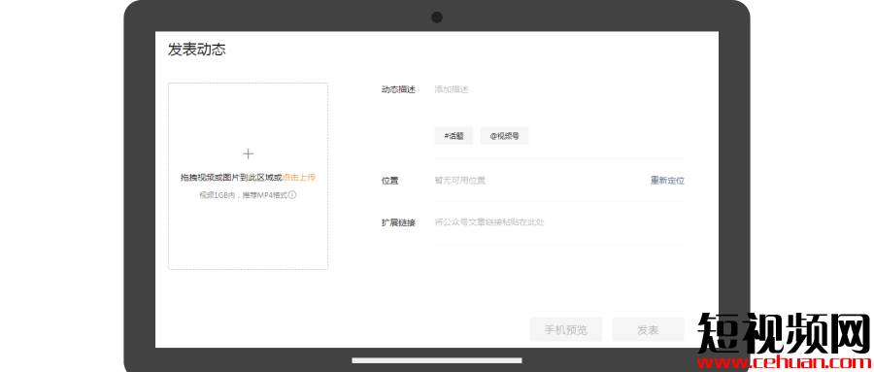
Task: Click 重新定位 to relocate position
Action: pos(667,181)
